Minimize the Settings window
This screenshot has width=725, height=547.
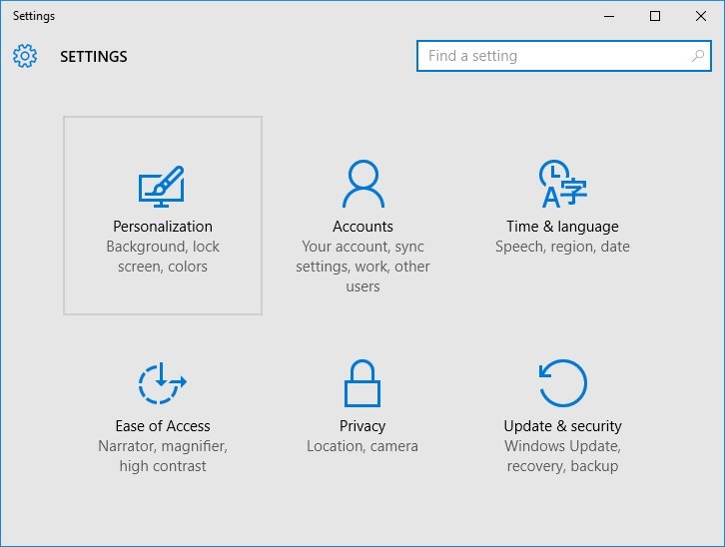[x=609, y=16]
